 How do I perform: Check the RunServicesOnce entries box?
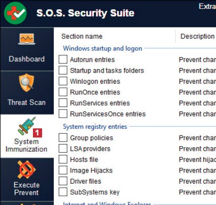point(63,114)
